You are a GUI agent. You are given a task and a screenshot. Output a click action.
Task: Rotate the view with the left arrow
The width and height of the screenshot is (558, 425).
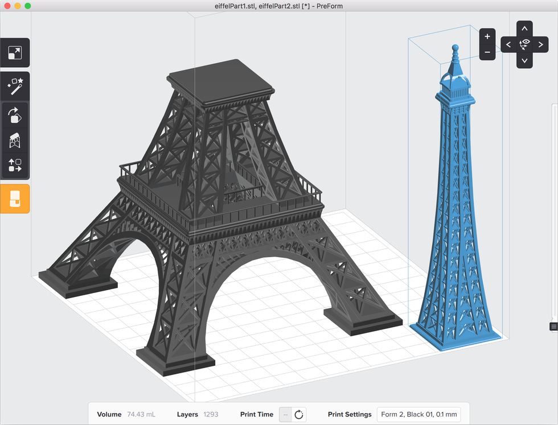[508, 44]
